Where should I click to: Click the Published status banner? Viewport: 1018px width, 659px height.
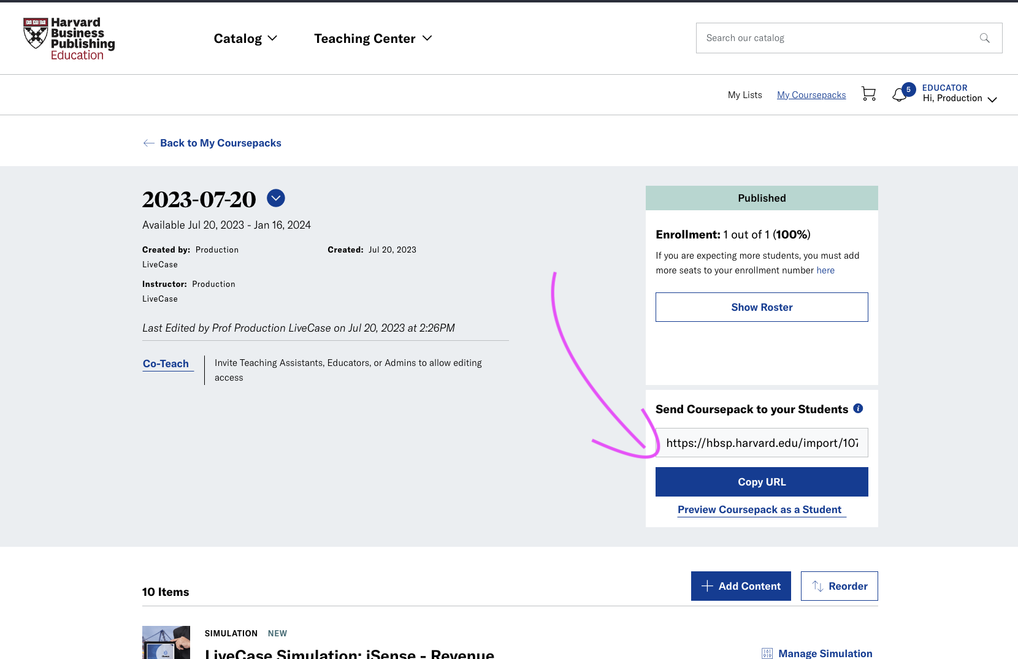(x=762, y=198)
